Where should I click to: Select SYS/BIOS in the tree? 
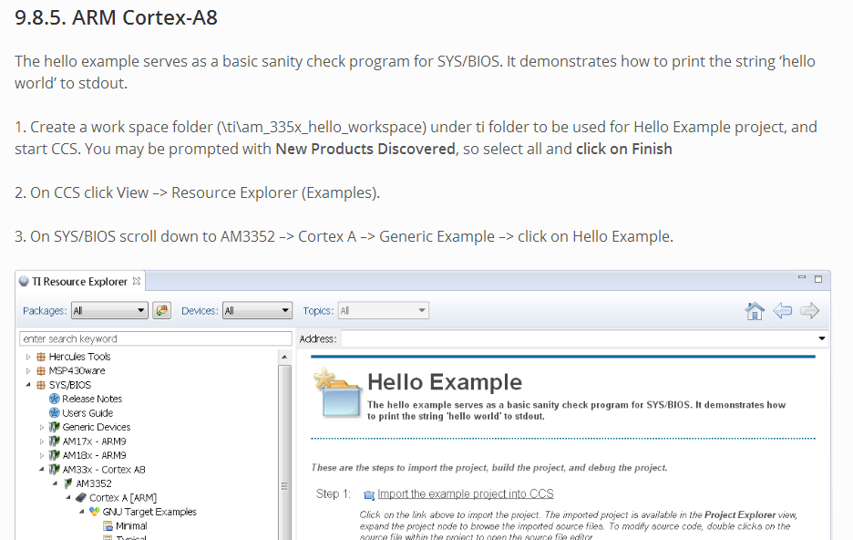(69, 385)
